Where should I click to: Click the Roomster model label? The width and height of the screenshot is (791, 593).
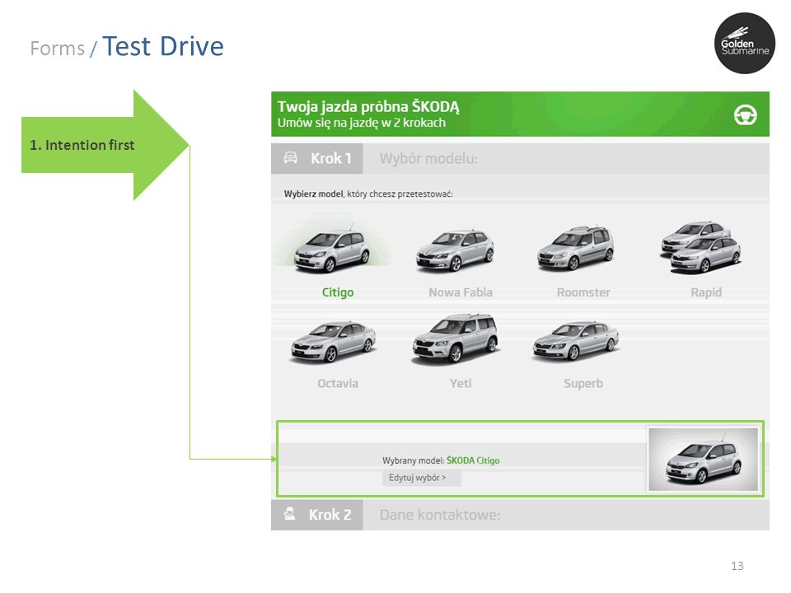(583, 292)
